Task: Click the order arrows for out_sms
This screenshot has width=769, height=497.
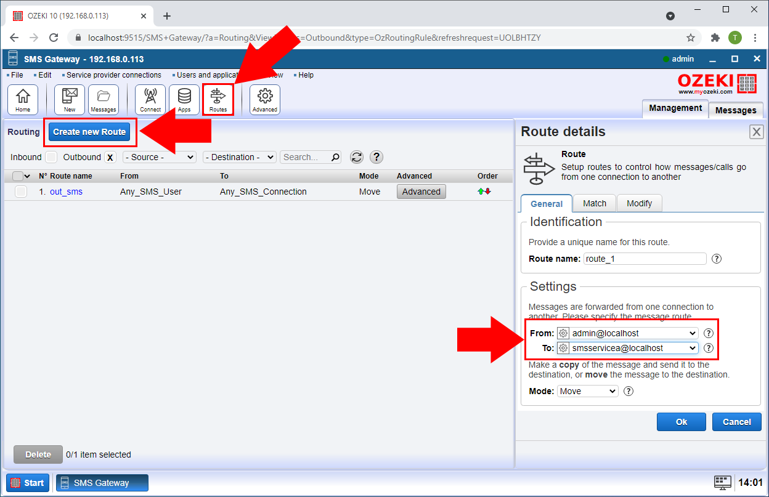Action: (484, 192)
